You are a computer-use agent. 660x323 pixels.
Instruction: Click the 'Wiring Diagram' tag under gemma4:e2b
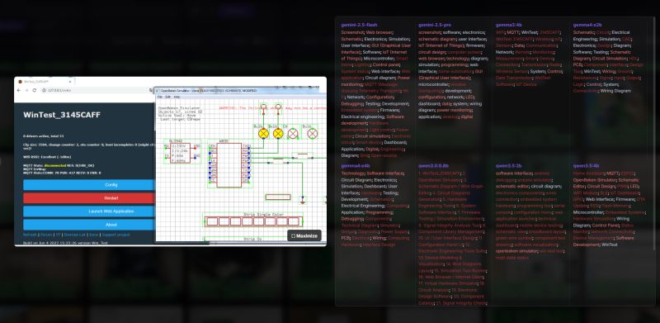pyautogui.click(x=615, y=91)
